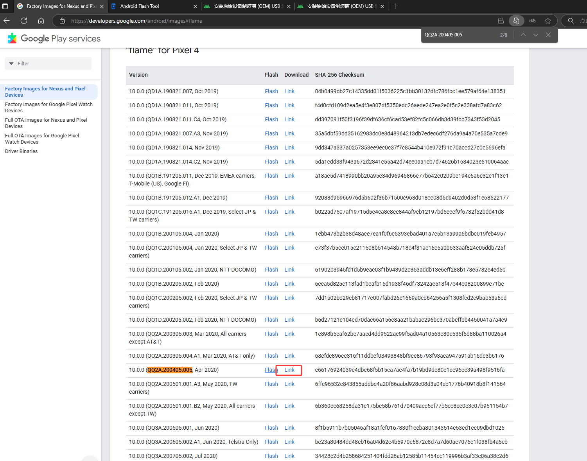Switch to first OEM USB driver tab
This screenshot has height=461, width=587.
pyautogui.click(x=247, y=6)
